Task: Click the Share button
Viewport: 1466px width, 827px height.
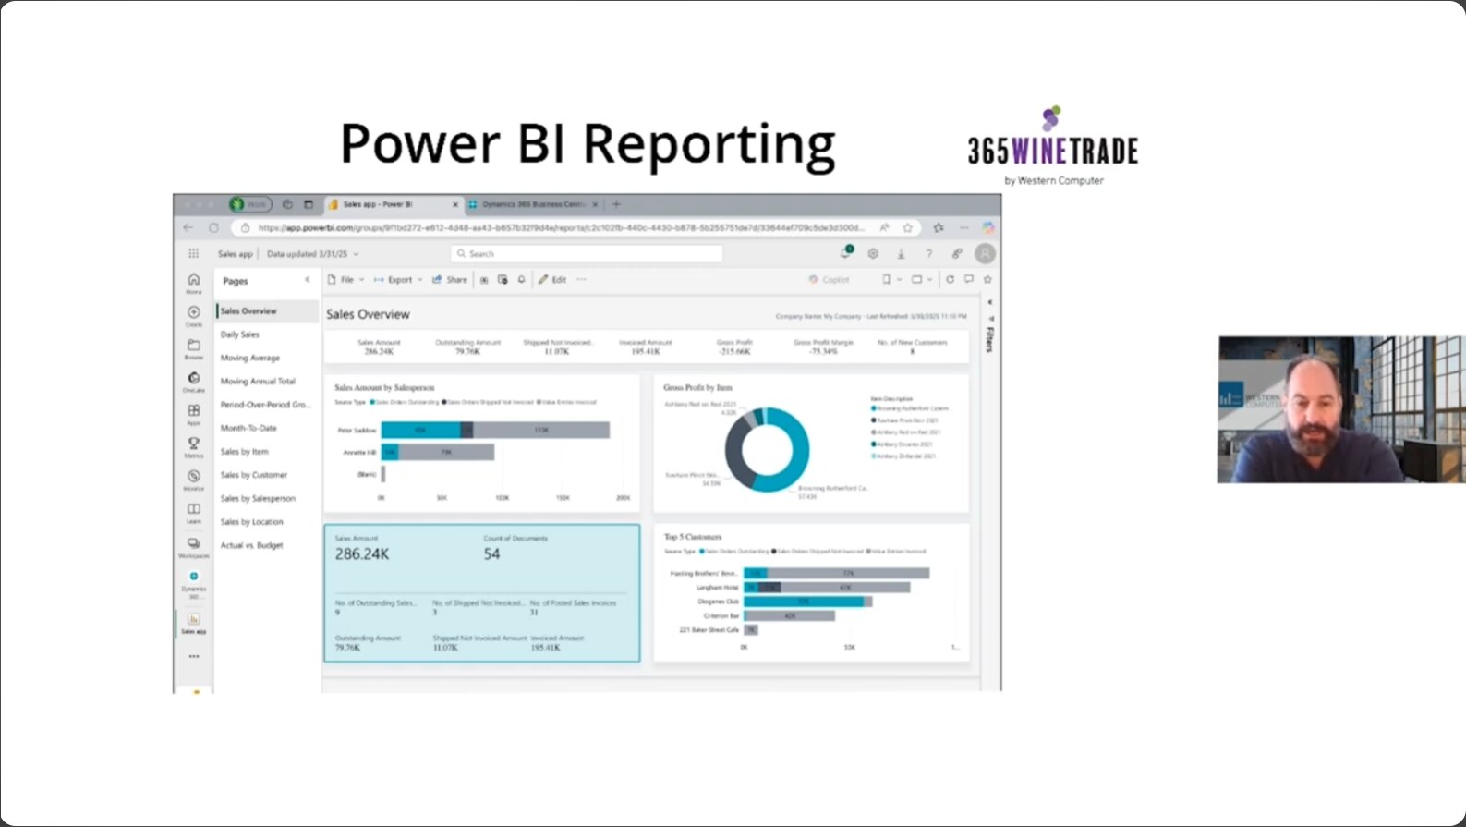Action: 450,279
